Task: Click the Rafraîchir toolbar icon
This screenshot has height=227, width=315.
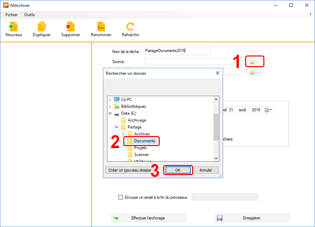Action: 130,27
